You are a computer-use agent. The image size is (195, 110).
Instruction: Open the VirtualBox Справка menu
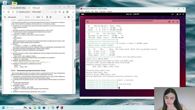click(x=110, y=12)
